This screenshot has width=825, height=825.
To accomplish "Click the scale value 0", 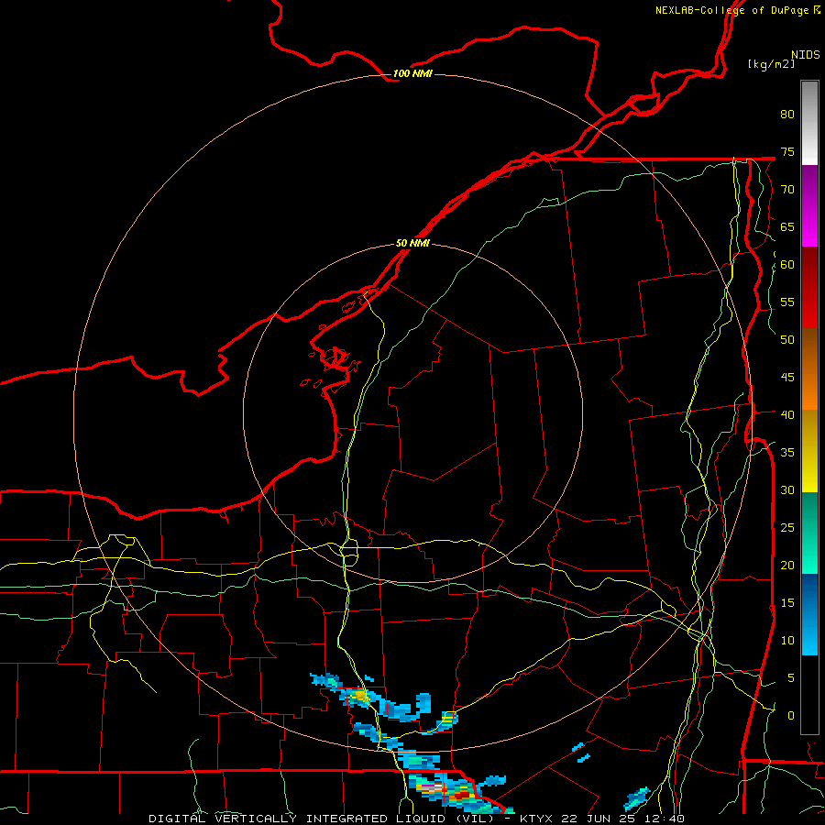I will (791, 716).
